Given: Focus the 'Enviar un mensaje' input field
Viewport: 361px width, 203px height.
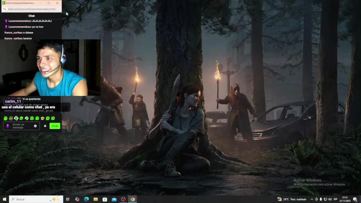Looking at the screenshot, I should click(x=21, y=126).
